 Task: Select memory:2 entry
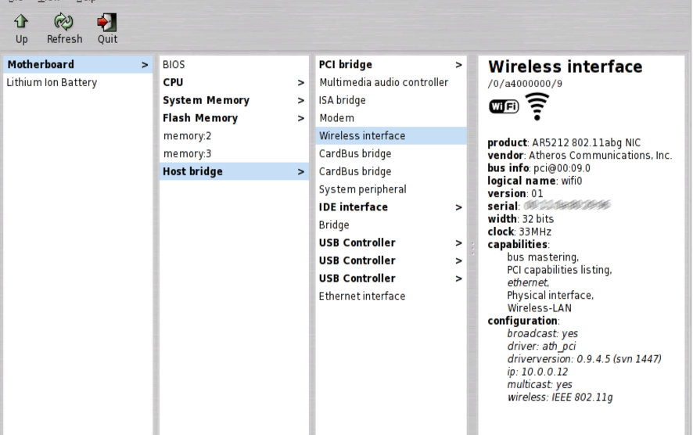click(x=234, y=135)
